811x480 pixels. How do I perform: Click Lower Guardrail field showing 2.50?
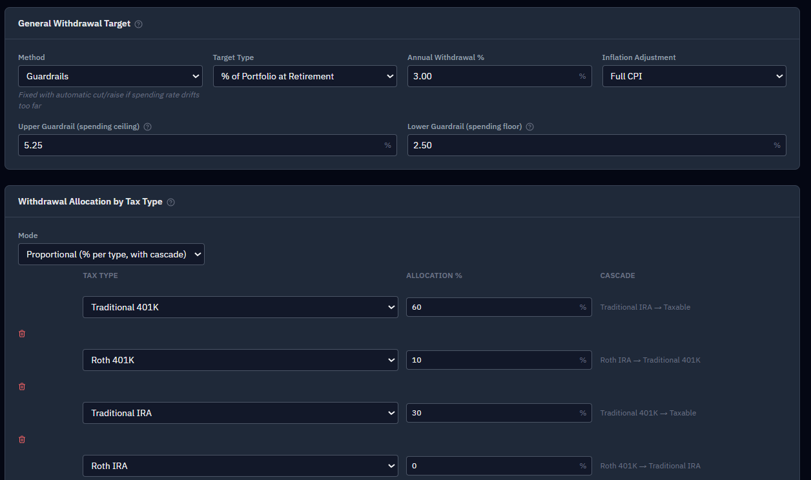(597, 145)
